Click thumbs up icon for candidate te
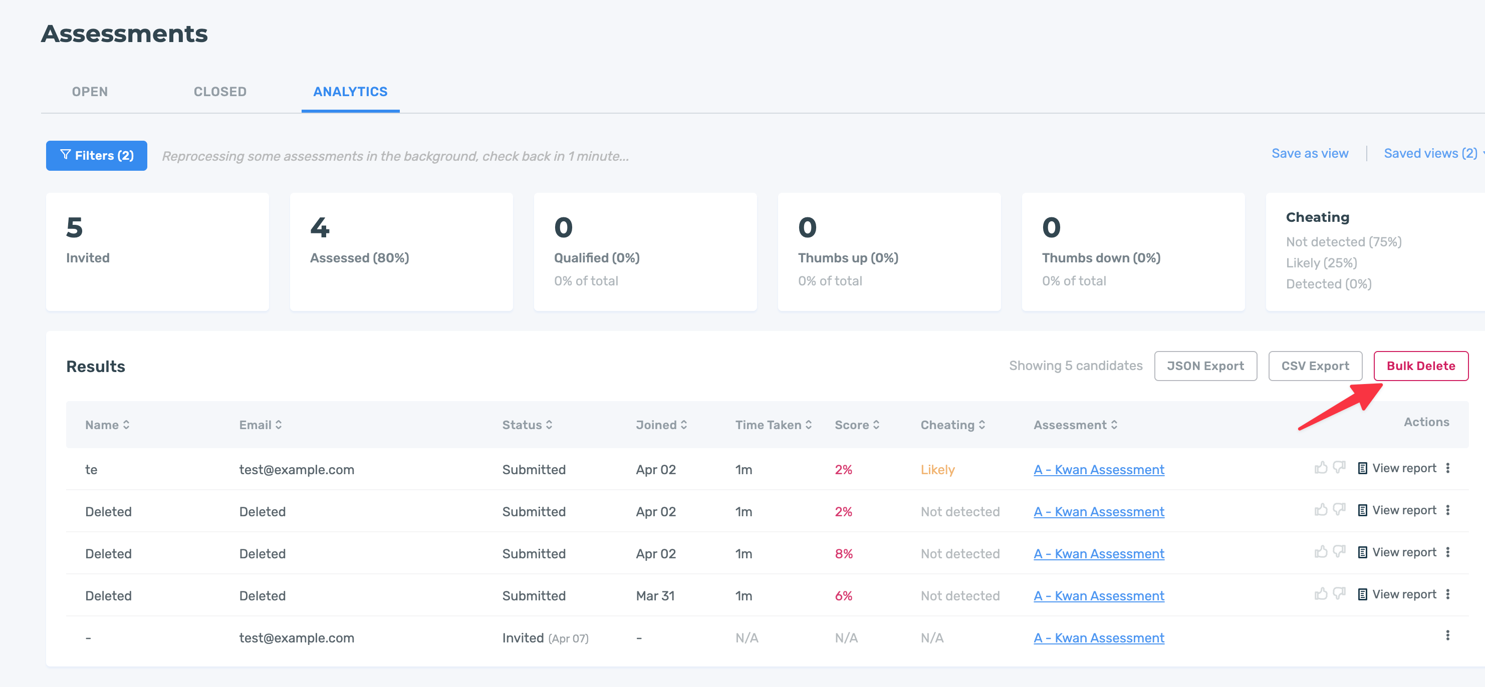The width and height of the screenshot is (1485, 687). click(x=1321, y=467)
